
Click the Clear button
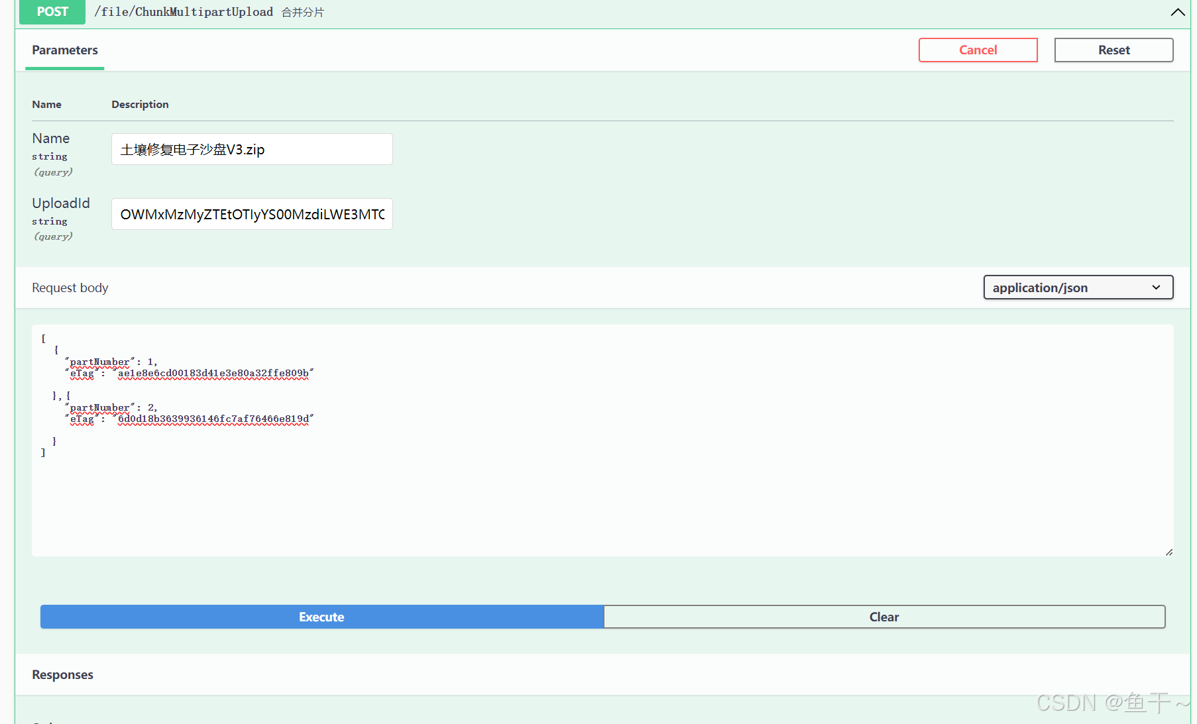(x=884, y=617)
